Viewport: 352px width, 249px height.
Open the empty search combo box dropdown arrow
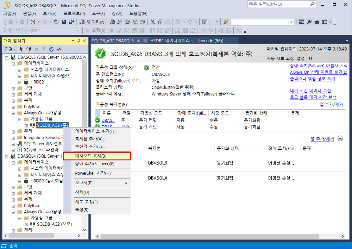[292, 22]
